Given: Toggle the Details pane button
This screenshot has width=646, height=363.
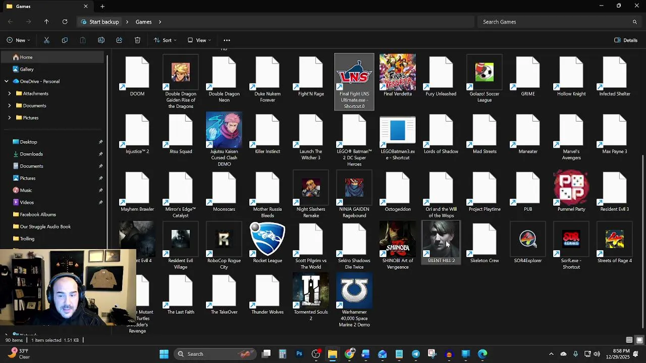Looking at the screenshot, I should [x=626, y=40].
